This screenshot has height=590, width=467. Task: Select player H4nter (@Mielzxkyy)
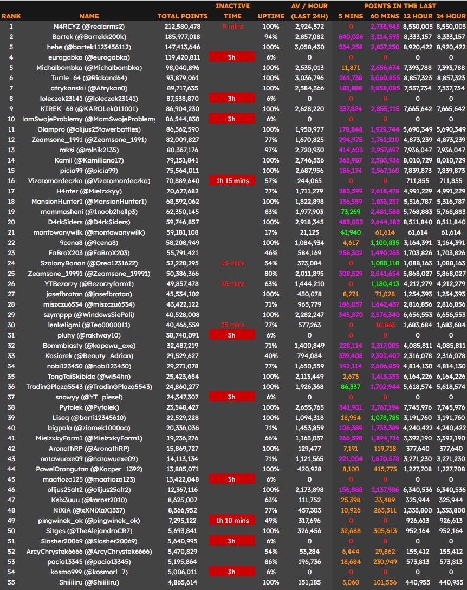(x=89, y=191)
